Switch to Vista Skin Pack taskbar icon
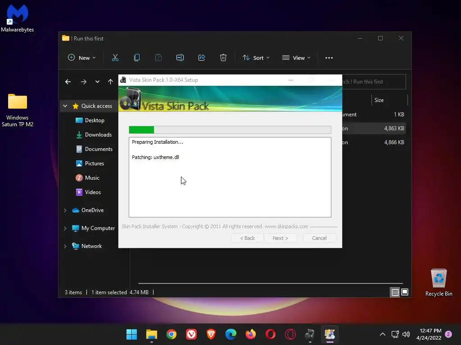461x345 pixels. [x=310, y=334]
